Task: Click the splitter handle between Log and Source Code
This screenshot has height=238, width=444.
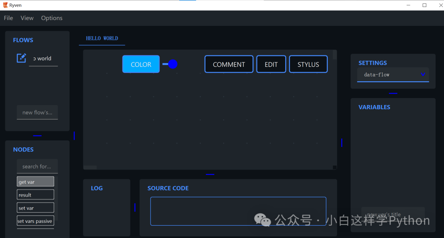Action: 135,208
